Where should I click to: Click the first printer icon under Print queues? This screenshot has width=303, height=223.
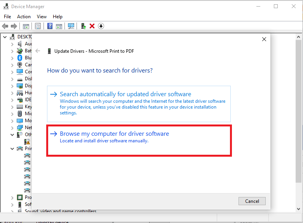pyautogui.click(x=27, y=156)
